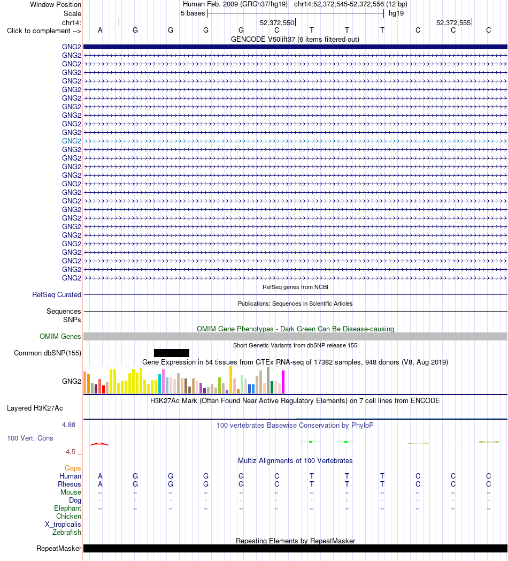Open the 'Publications: Sequences in Scientific Articles' title

pyautogui.click(x=295, y=304)
